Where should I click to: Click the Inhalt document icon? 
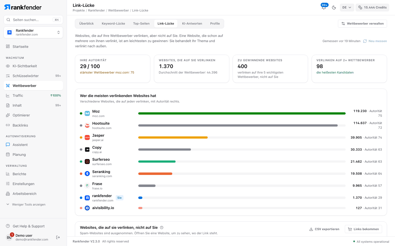[x=8, y=106]
